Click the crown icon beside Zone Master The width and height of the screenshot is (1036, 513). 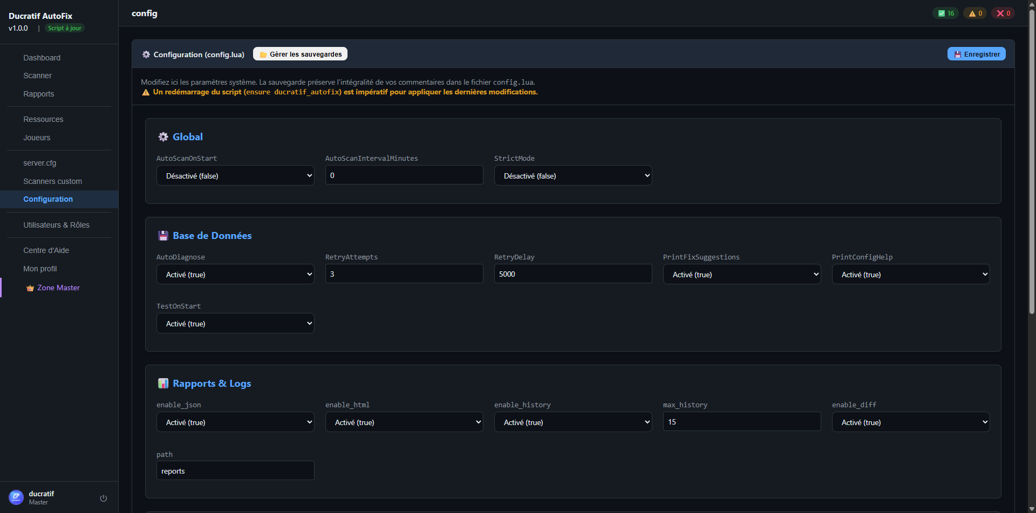tap(30, 288)
